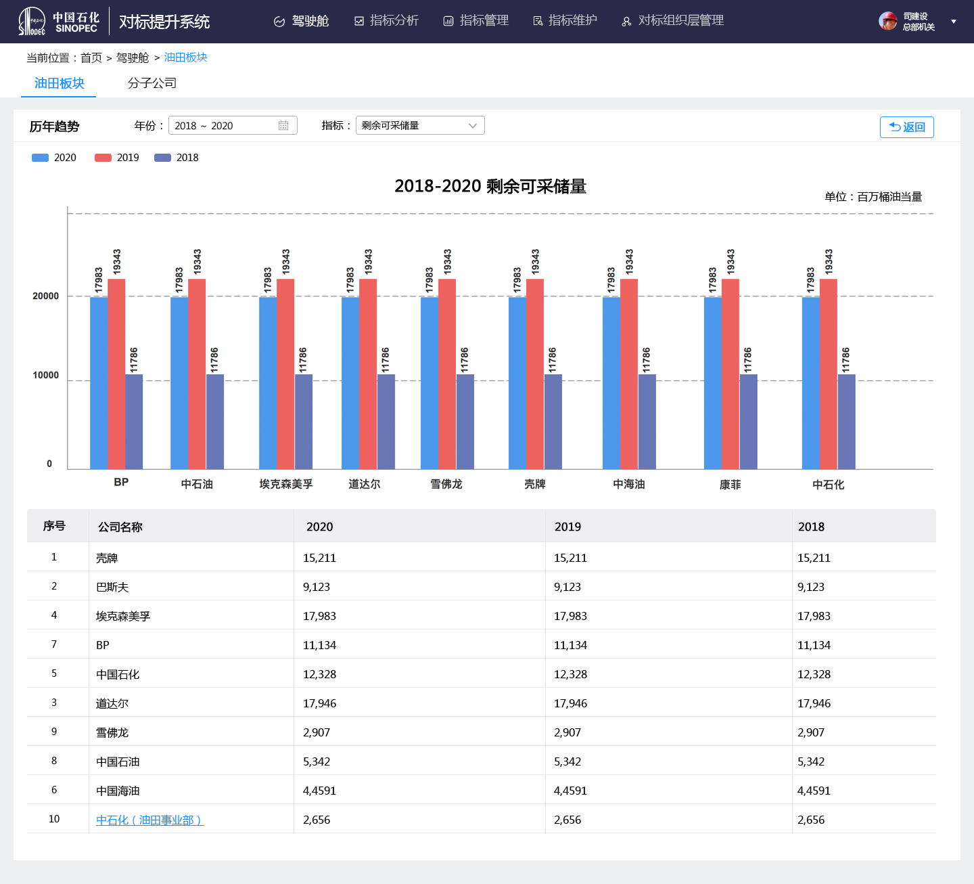Viewport: 974px width, 884px height.
Task: Click the 驾驶舱 dashboard icon
Action: (x=279, y=22)
